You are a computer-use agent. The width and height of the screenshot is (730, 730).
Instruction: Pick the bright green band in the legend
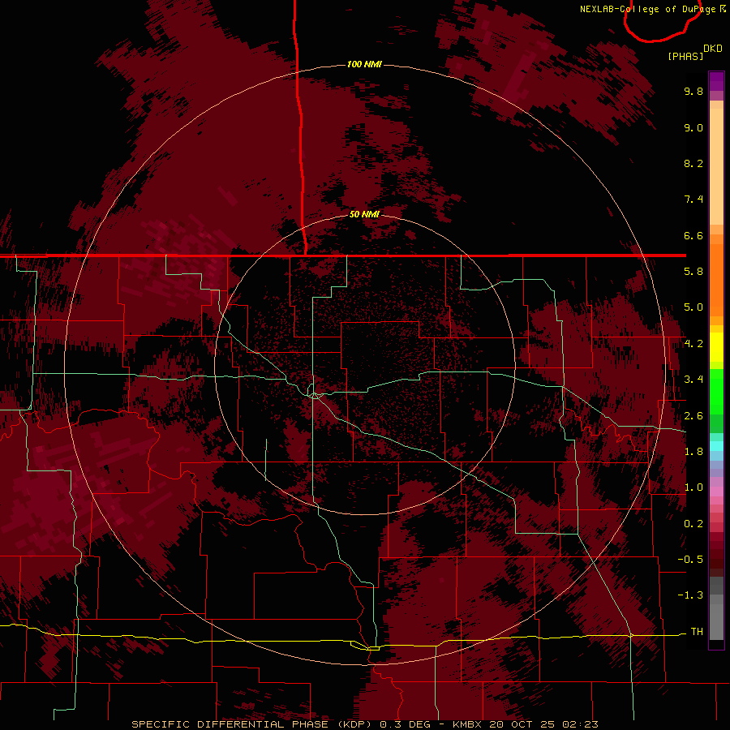[716, 391]
